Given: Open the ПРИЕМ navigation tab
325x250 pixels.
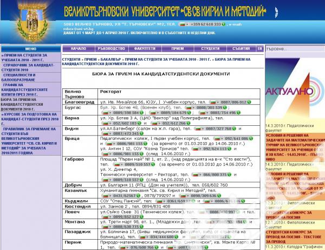Looking at the screenshot, I should (x=178, y=49).
